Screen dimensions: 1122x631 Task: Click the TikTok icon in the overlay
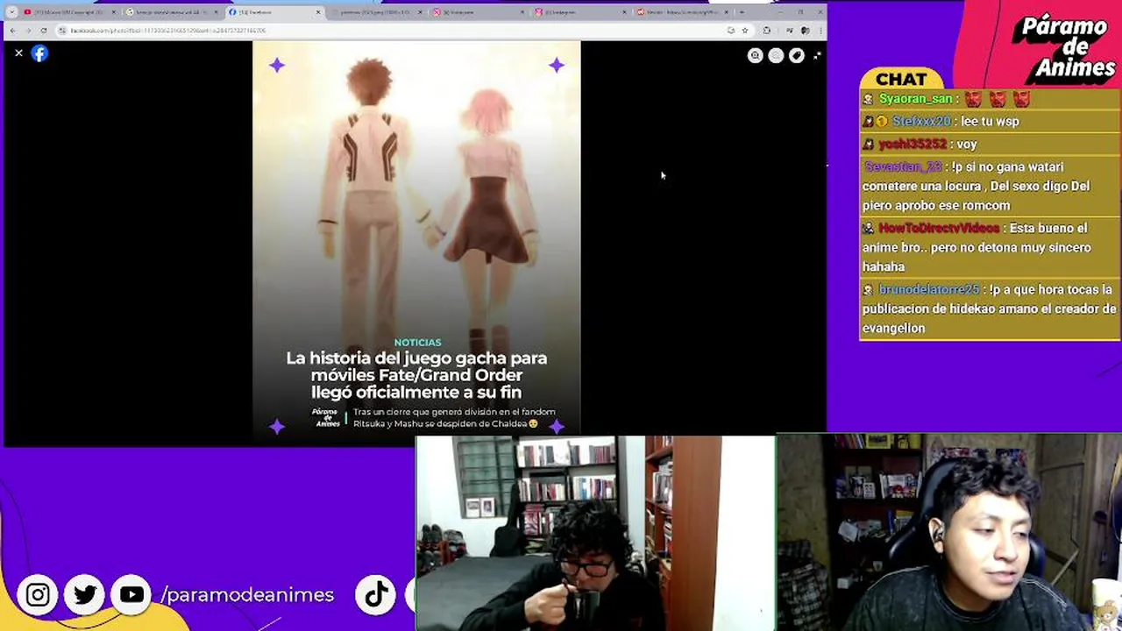376,595
